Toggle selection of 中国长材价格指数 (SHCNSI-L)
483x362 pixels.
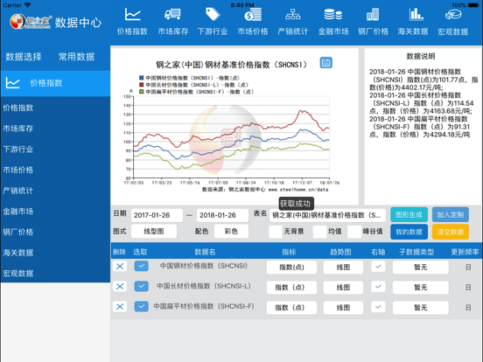[x=141, y=286]
